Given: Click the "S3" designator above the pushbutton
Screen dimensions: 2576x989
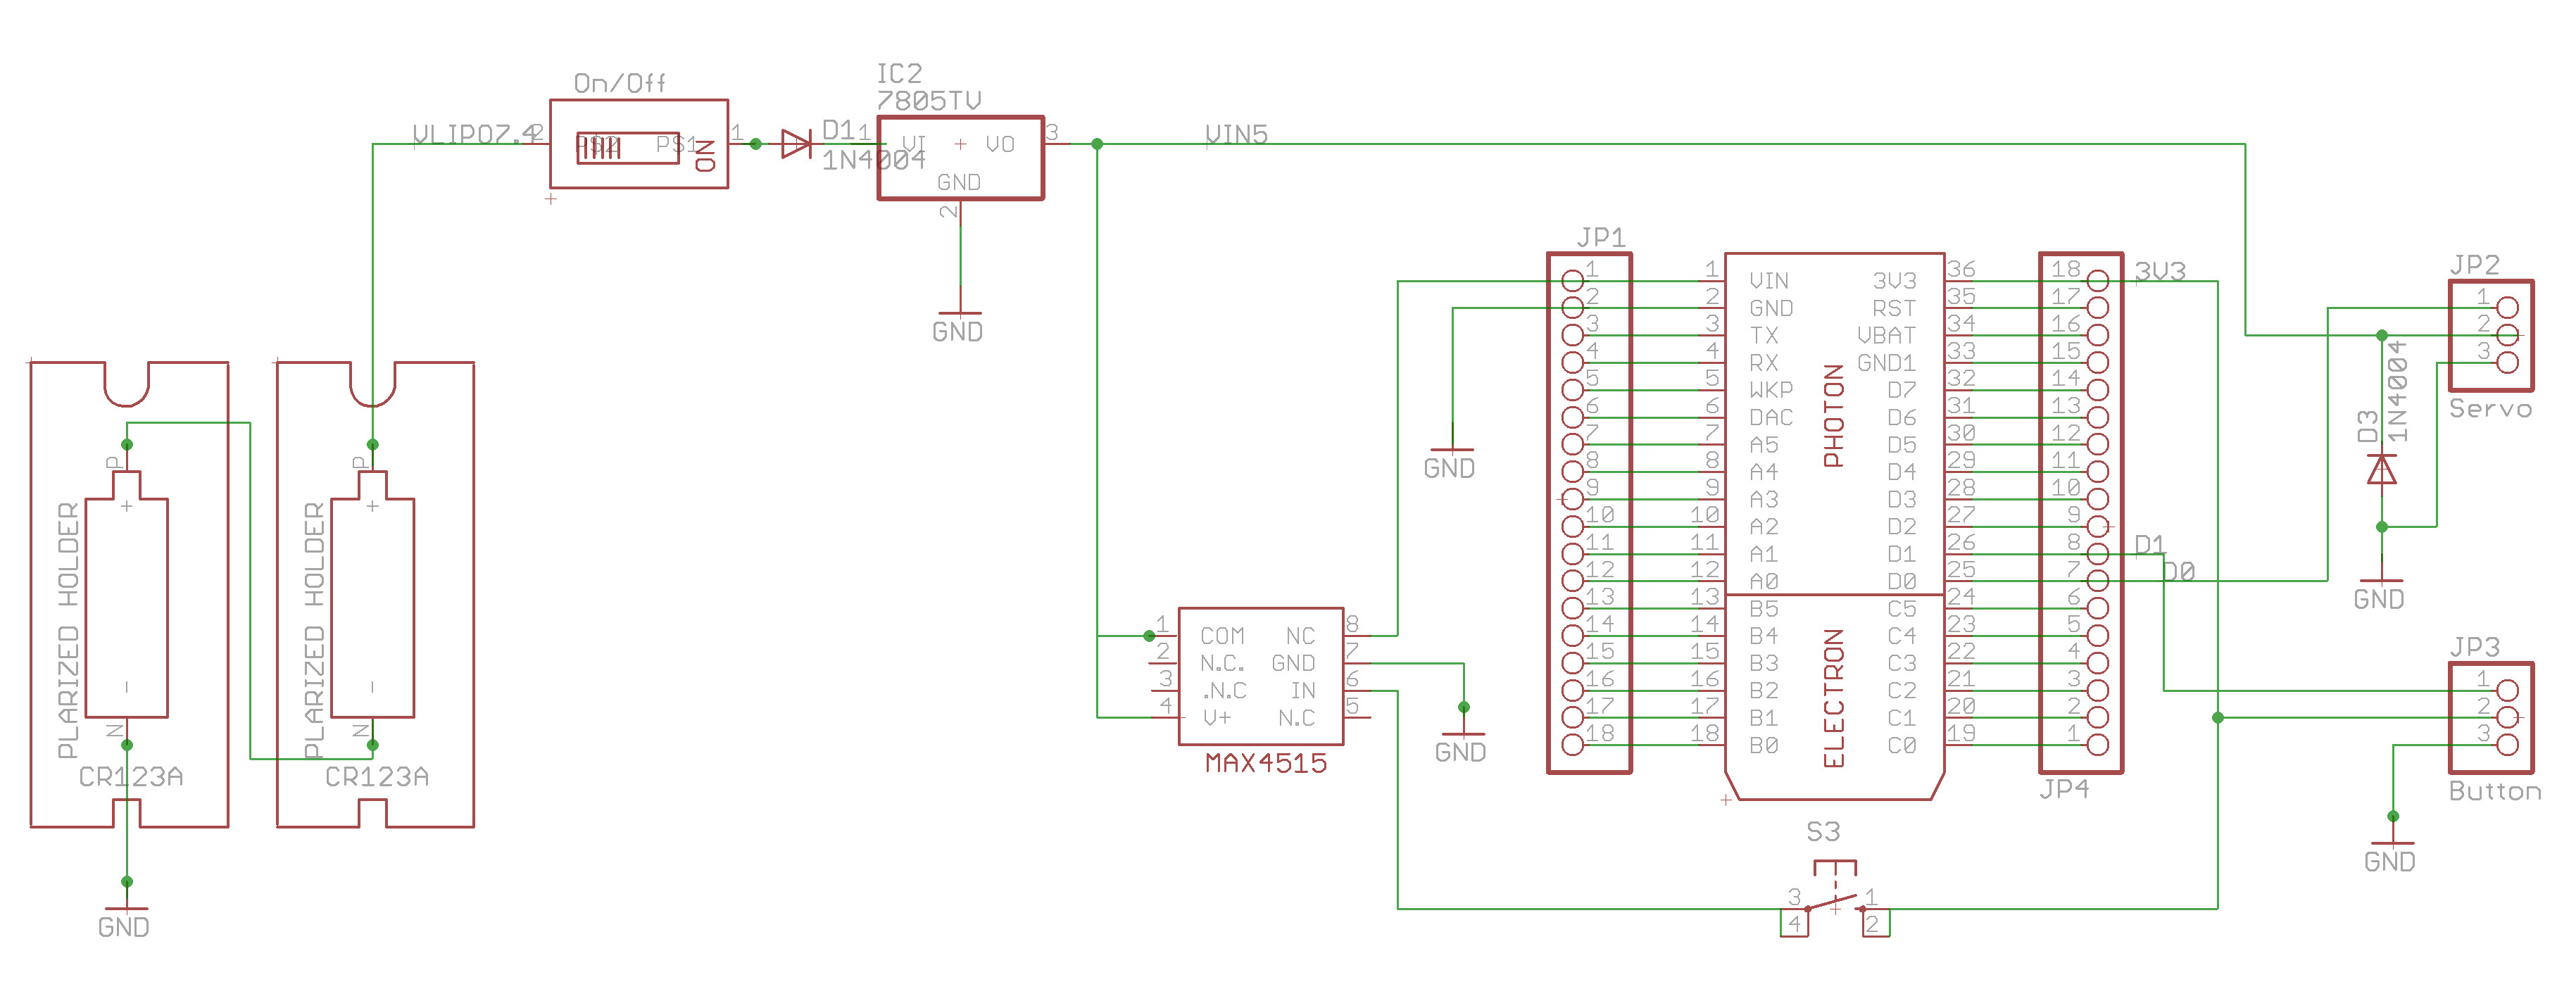Looking at the screenshot, I should point(1823,831).
